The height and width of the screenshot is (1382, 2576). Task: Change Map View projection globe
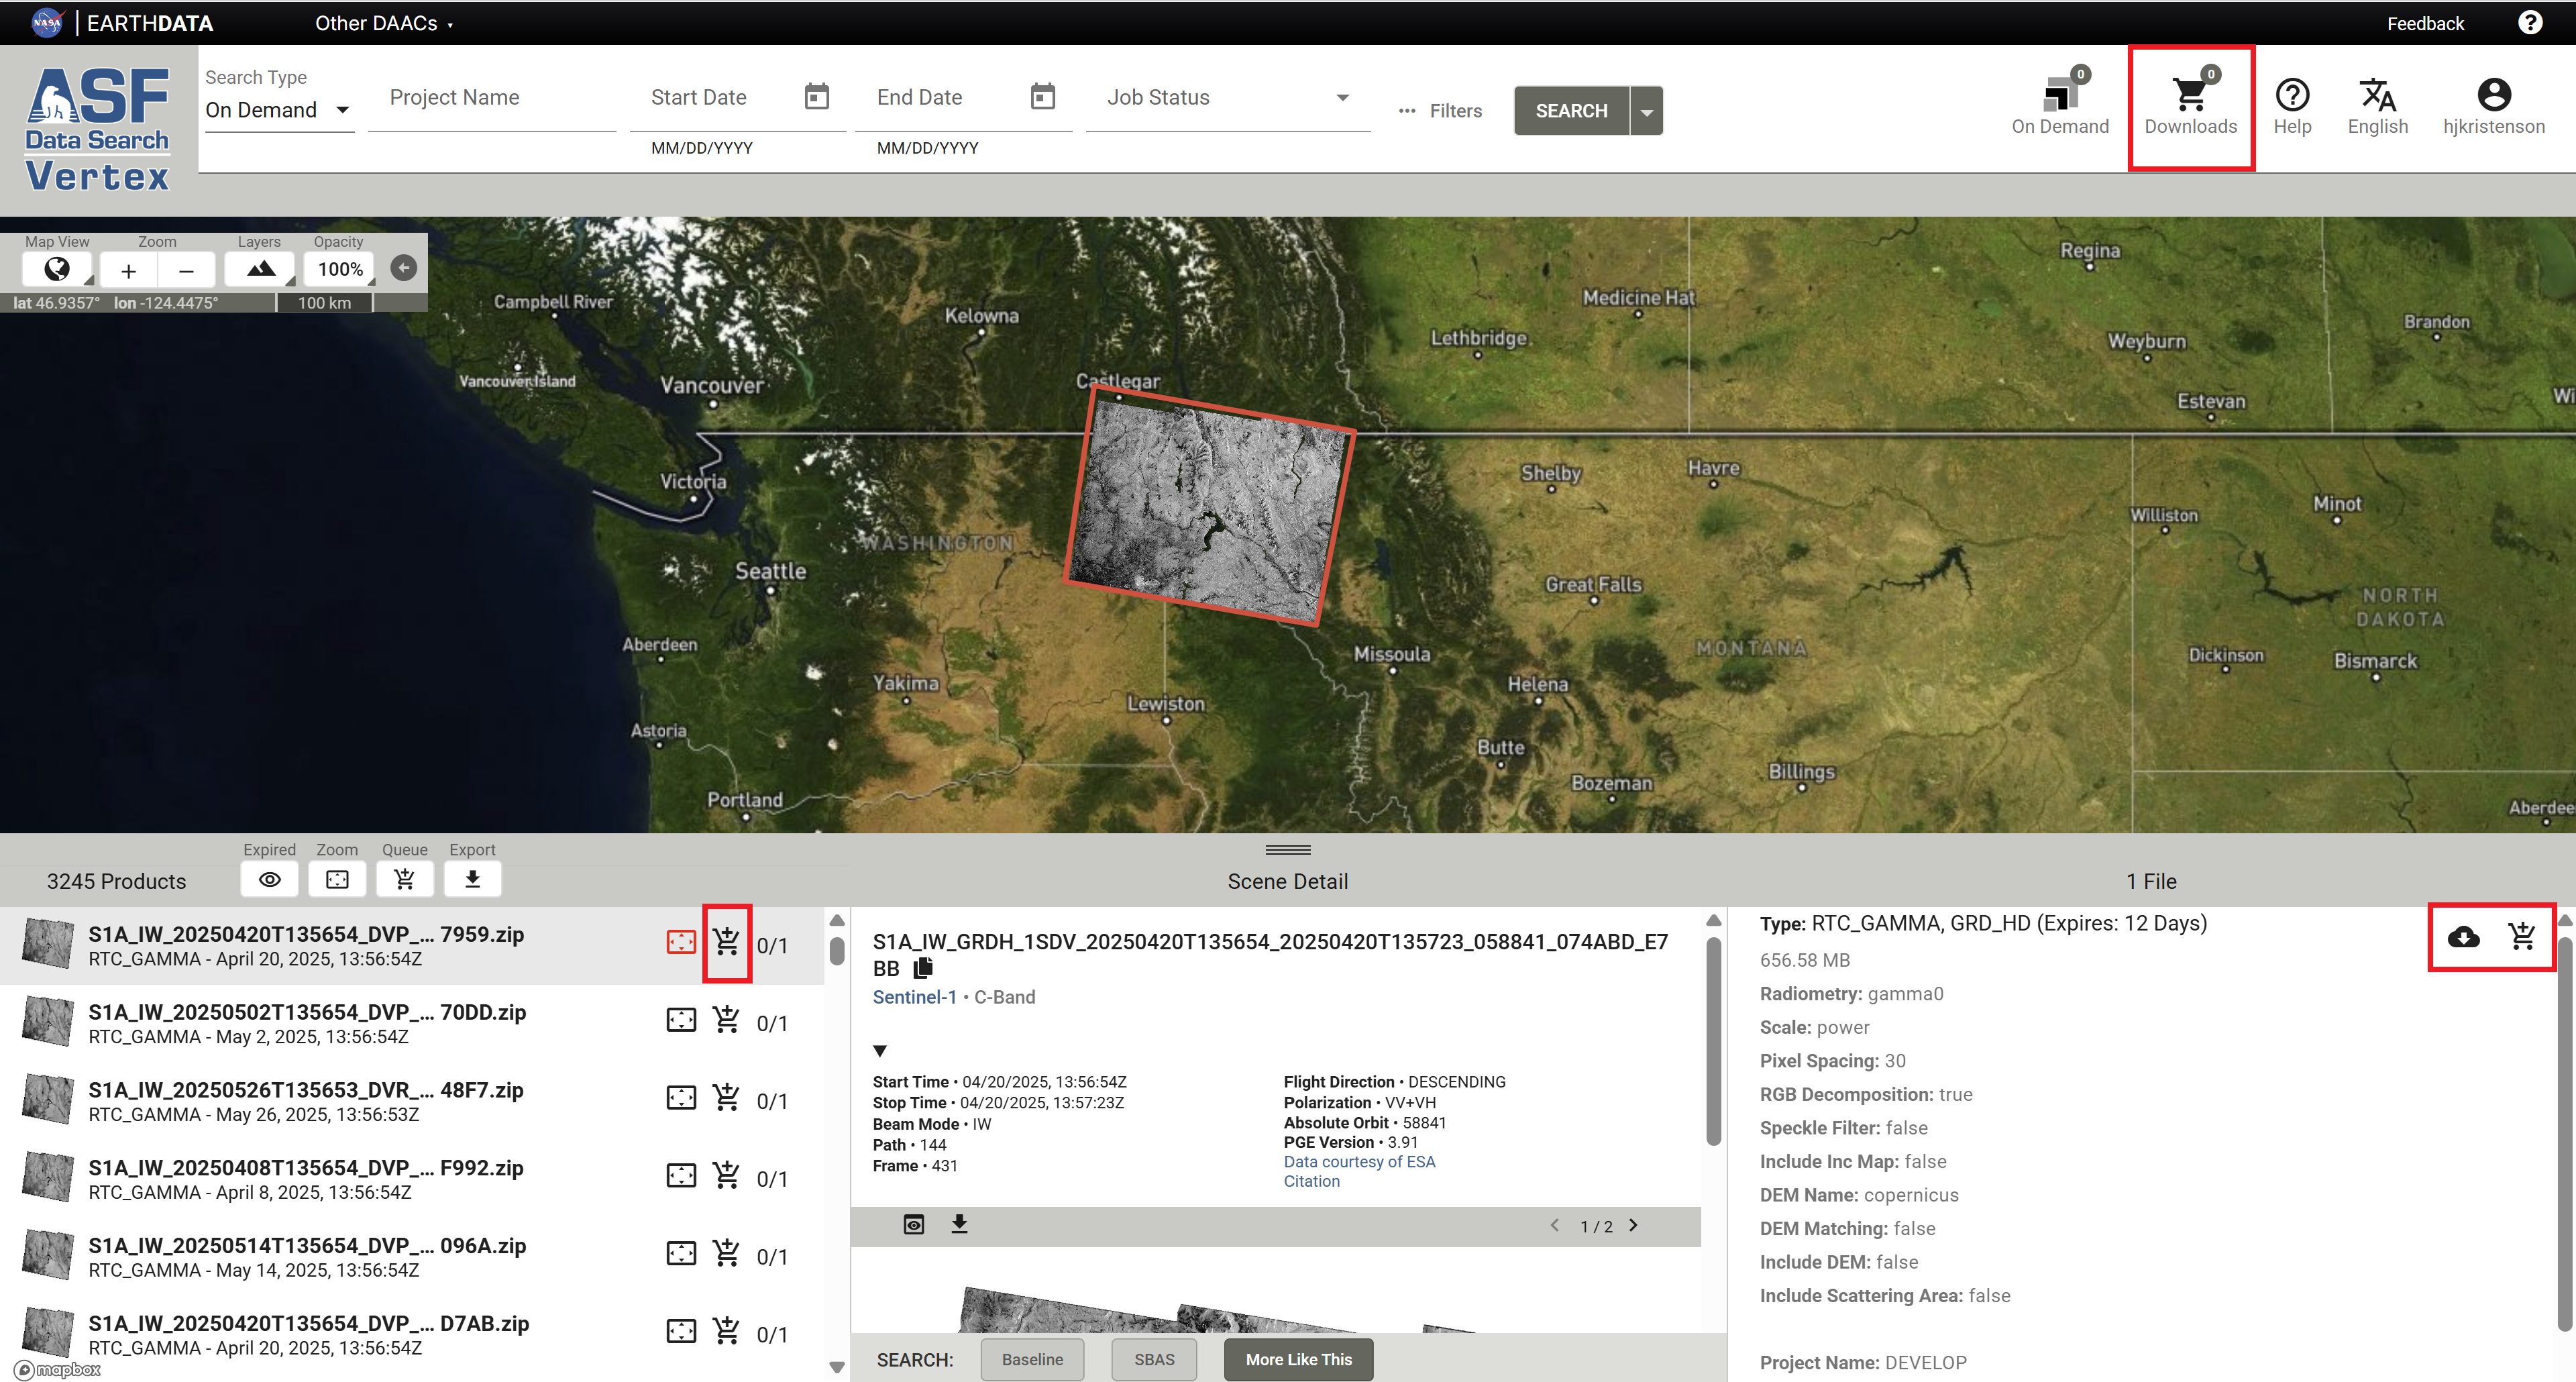pyautogui.click(x=57, y=269)
